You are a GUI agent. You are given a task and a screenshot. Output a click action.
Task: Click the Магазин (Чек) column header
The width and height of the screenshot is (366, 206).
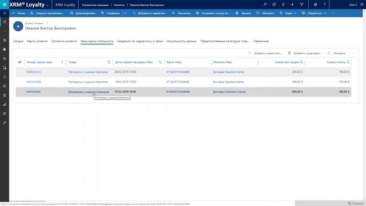[x=222, y=62]
